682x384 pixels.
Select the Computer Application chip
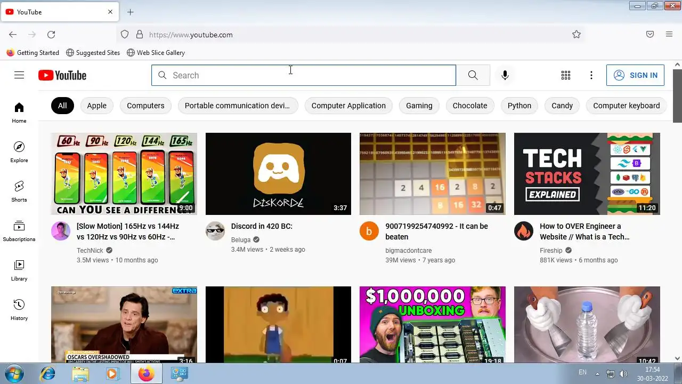(x=348, y=106)
